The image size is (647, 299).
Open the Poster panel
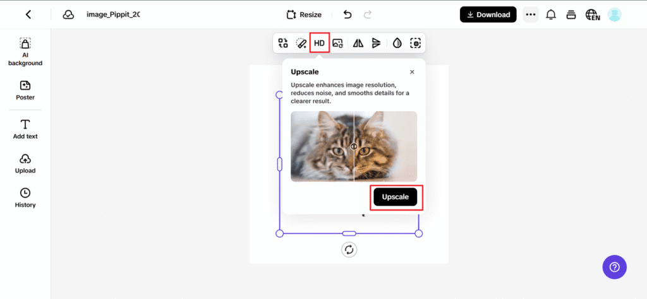[x=25, y=90]
